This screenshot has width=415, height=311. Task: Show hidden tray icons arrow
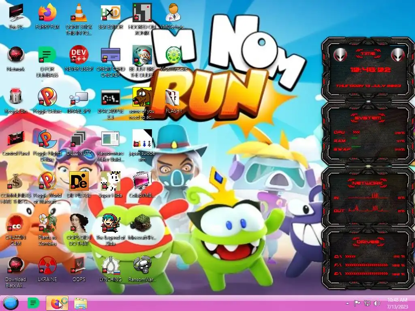coord(347,303)
